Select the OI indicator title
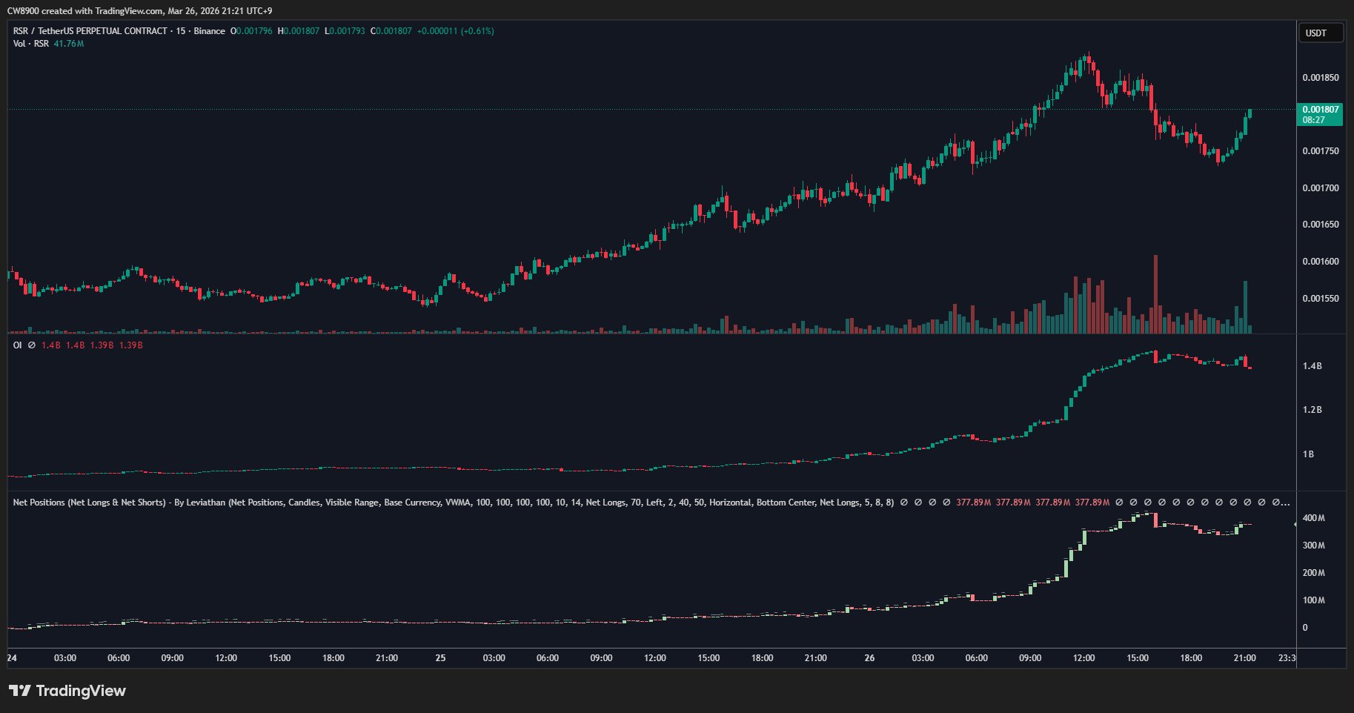Image resolution: width=1354 pixels, height=713 pixels. [18, 345]
